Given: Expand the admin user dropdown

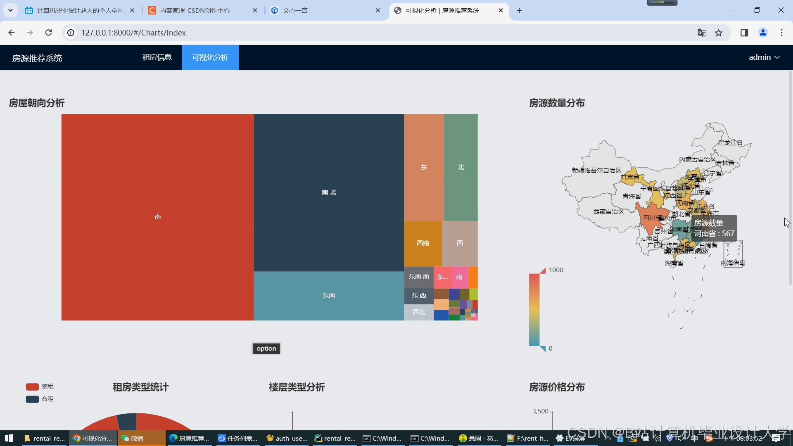Looking at the screenshot, I should click(x=764, y=57).
